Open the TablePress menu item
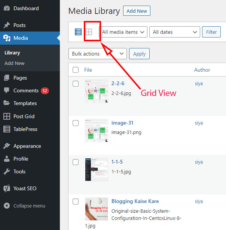Image resolution: width=226 pixels, height=230 pixels. 30,129
